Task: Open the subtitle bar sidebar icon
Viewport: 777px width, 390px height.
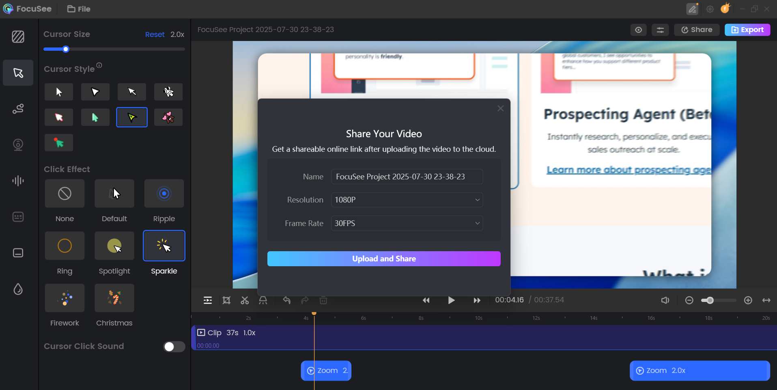Action: (x=18, y=253)
